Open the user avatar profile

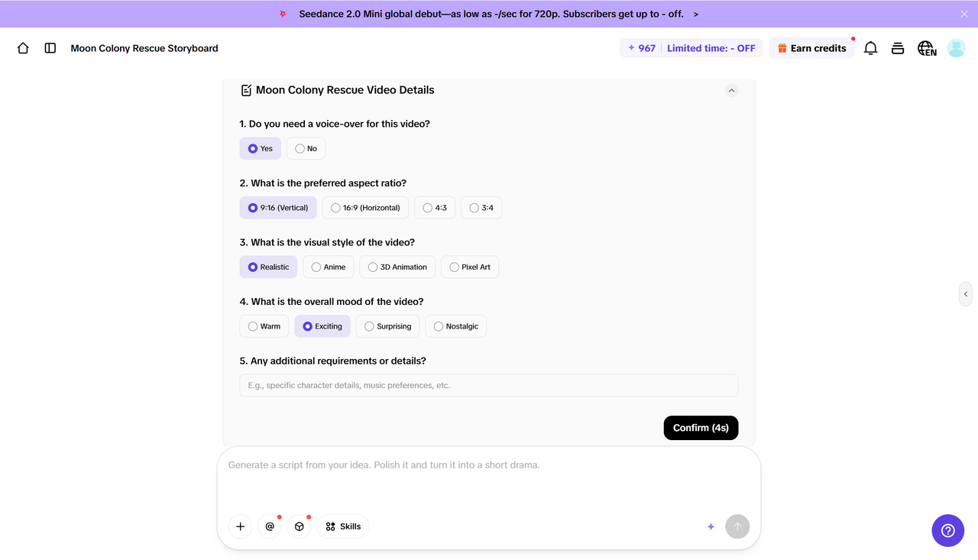point(956,48)
